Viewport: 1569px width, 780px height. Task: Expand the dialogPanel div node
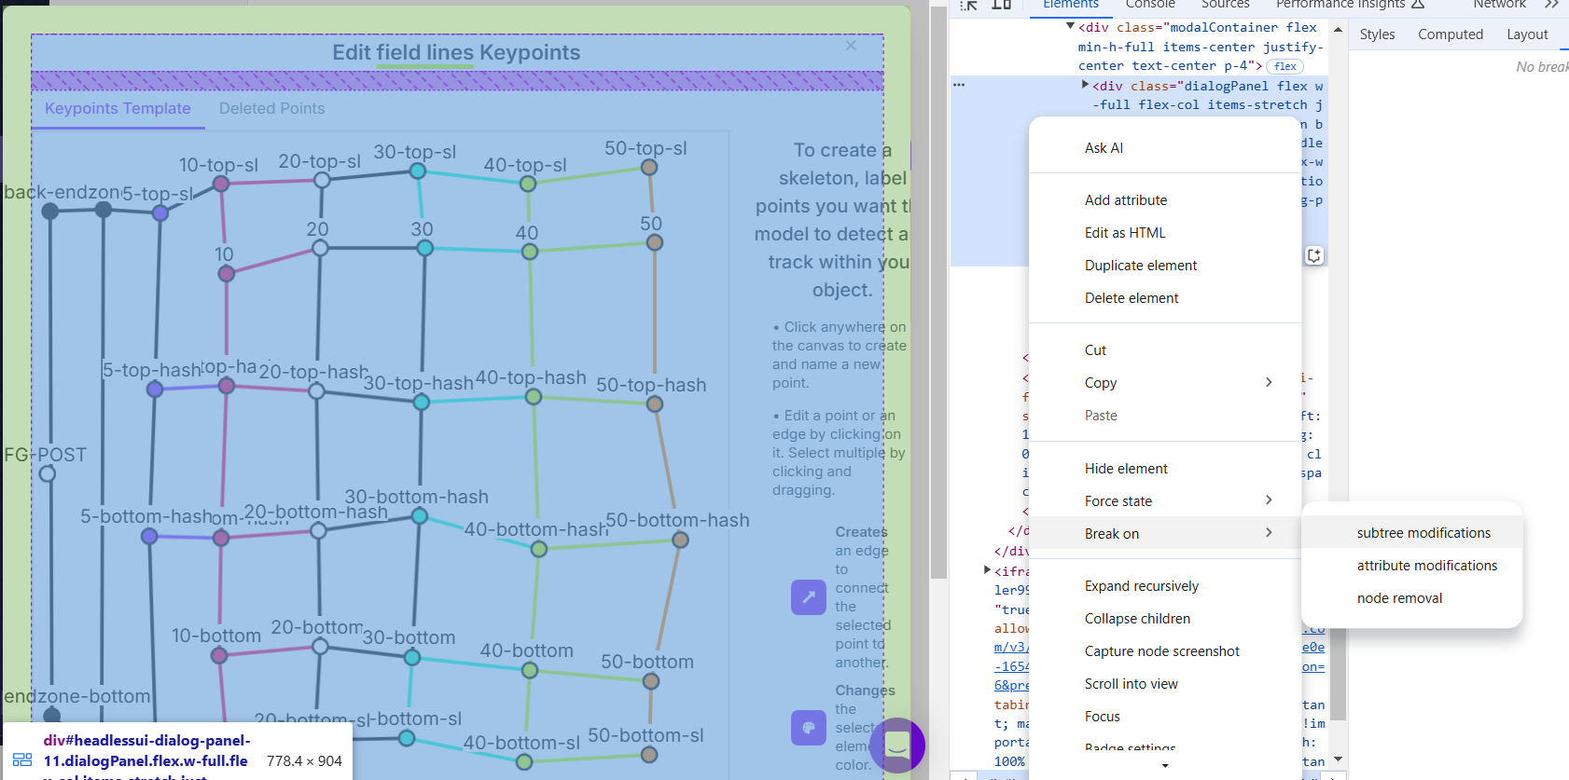(1085, 85)
